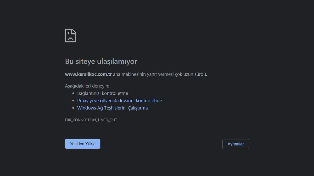Click the ERR_CONNECTION_TIMED_OUT error code

tap(91, 120)
